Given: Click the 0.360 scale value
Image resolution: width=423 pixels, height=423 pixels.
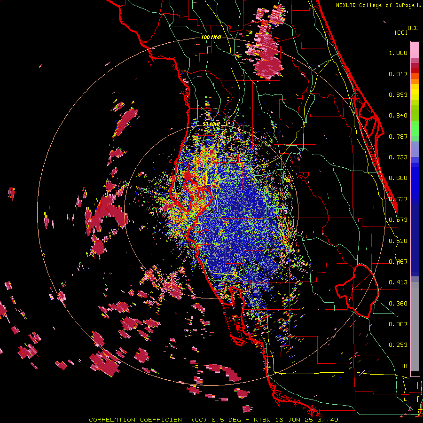Looking at the screenshot, I should coord(398,304).
